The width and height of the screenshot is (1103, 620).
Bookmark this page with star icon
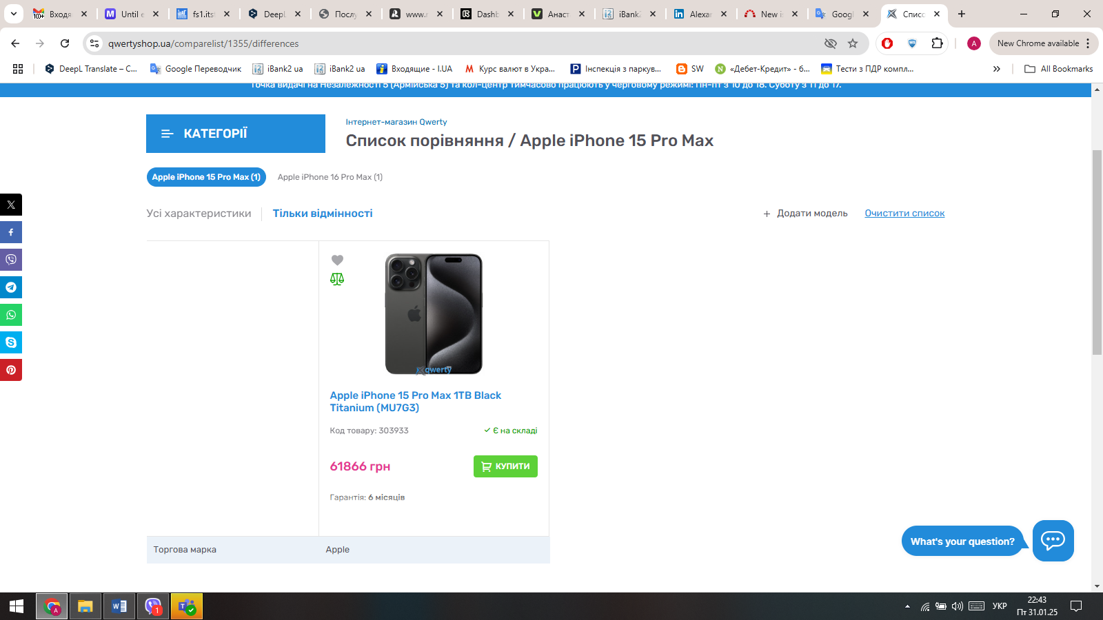click(853, 43)
